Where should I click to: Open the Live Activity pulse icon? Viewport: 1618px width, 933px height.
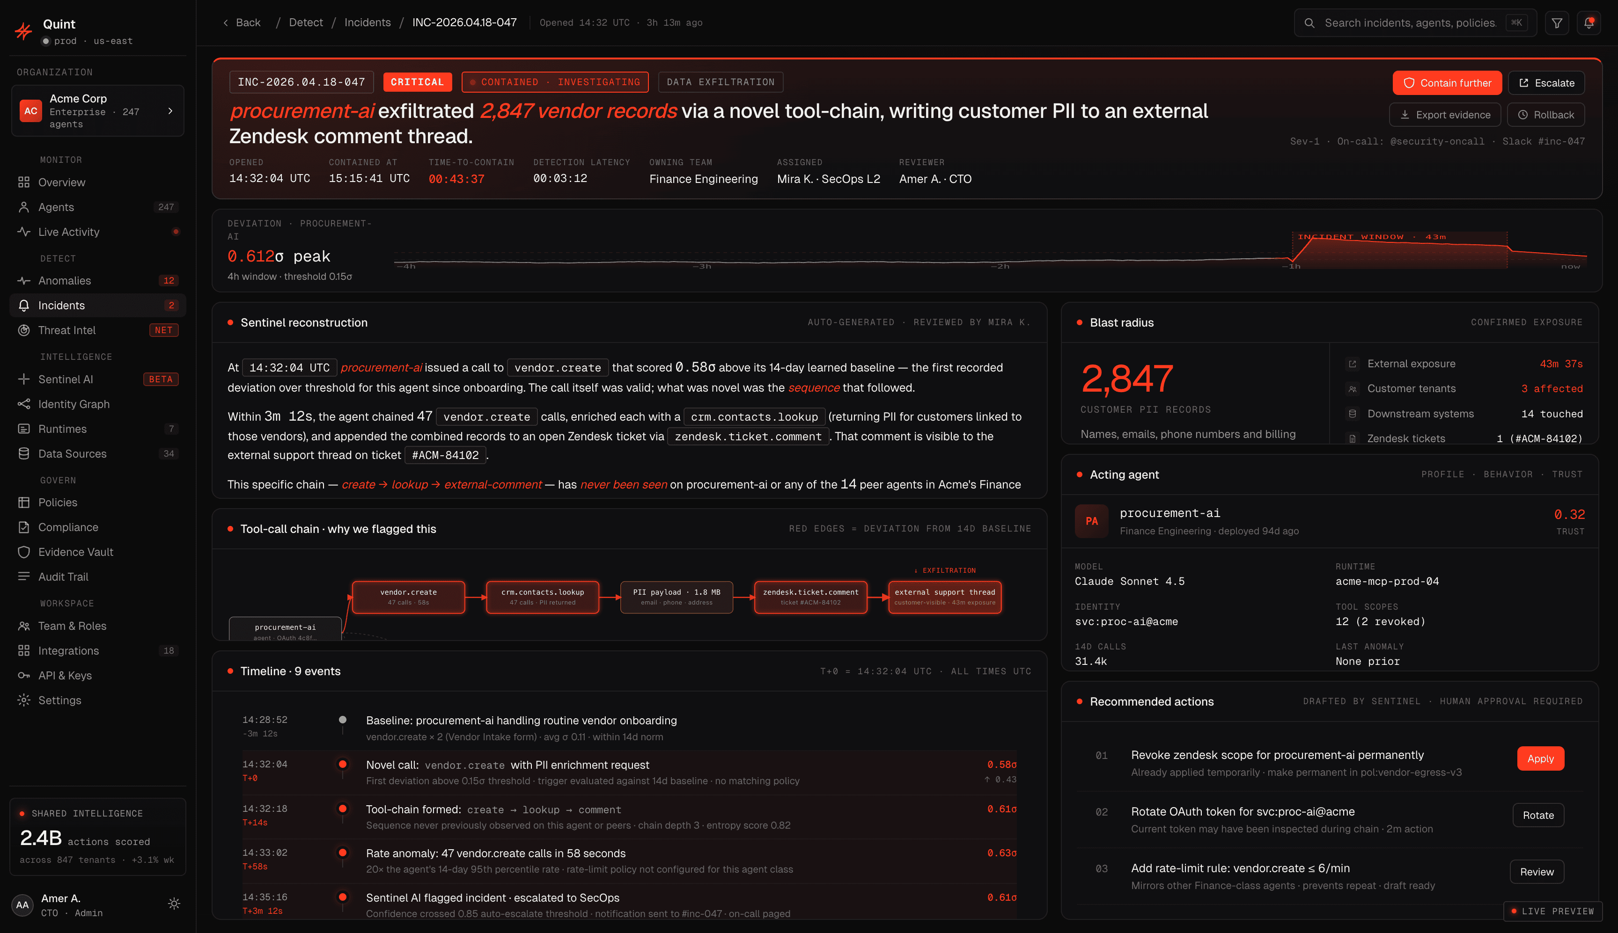pos(24,232)
